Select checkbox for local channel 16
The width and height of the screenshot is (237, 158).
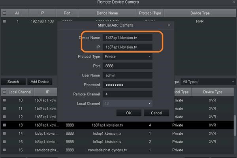pyautogui.click(x=4, y=150)
